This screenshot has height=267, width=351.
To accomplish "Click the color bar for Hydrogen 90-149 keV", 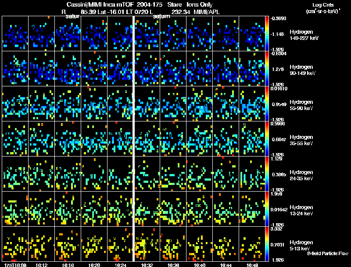I will (x=267, y=69).
